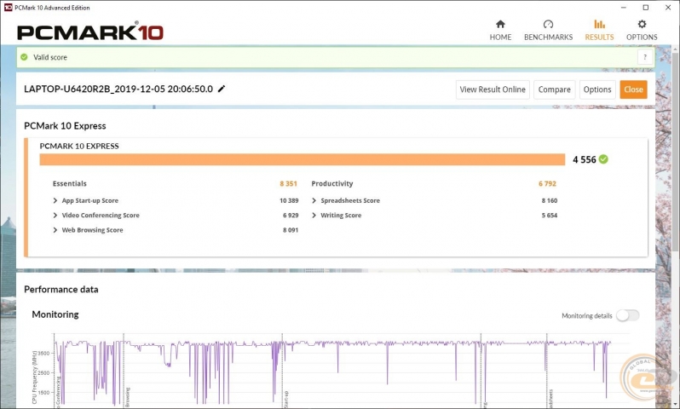Click the orange PCMark 10 Express score bar
The image size is (680, 409).
coord(303,159)
